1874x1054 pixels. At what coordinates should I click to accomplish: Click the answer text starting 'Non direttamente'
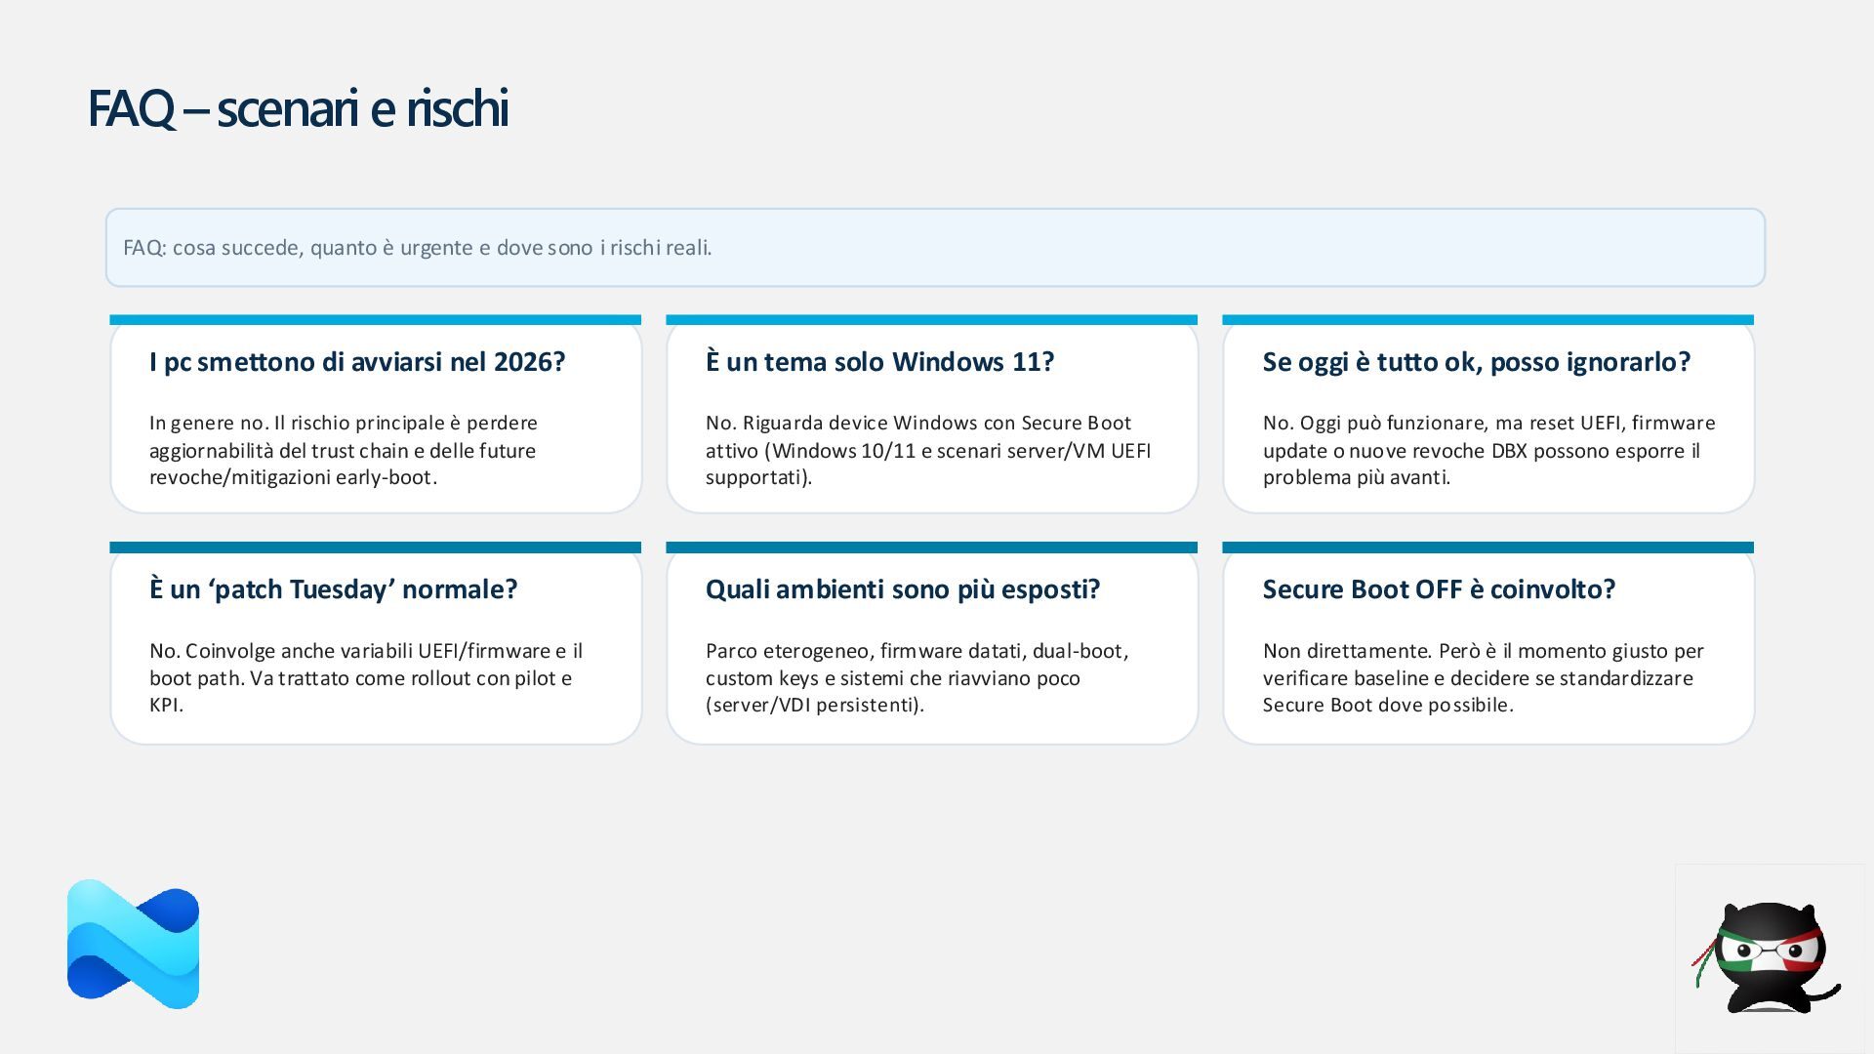tap(1482, 677)
